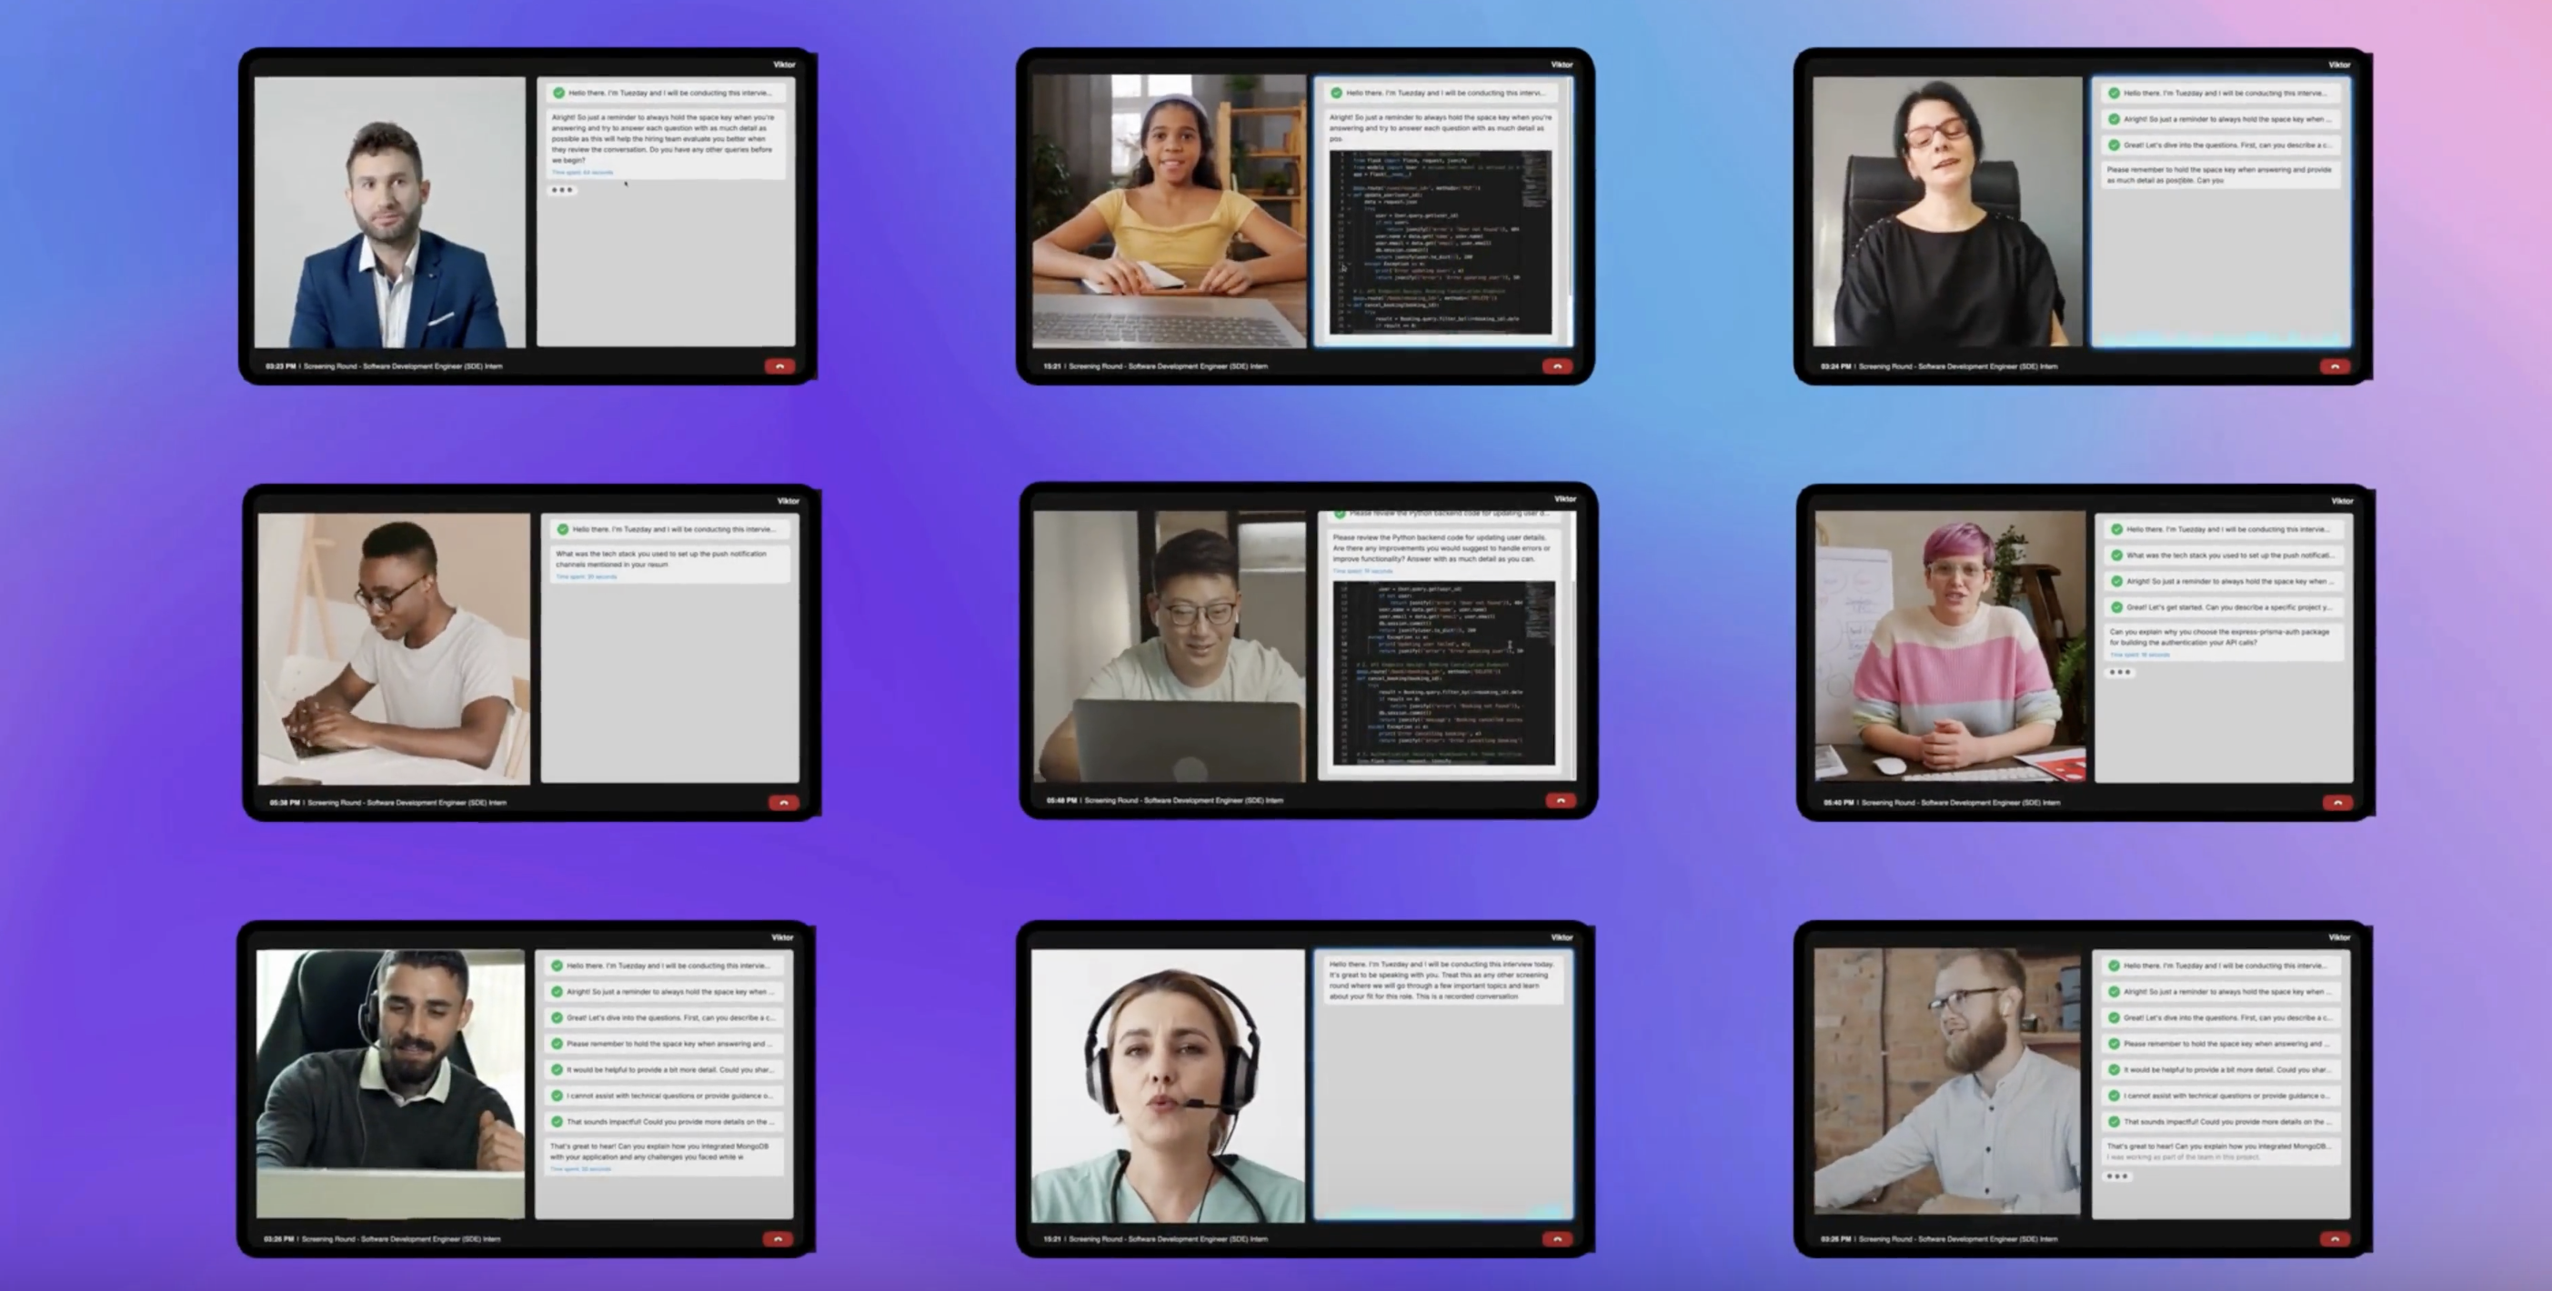Screen dimensions: 2552x1291
Task: Click Python code screenshot in center window chat
Action: point(1442,672)
